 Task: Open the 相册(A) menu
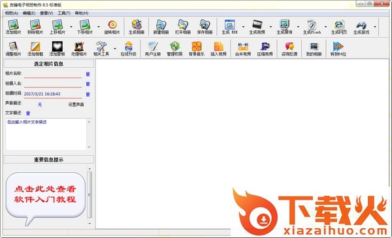12,13
